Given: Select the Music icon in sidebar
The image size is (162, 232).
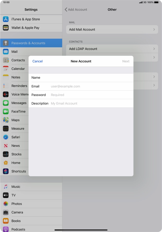Looking at the screenshot, I should [6, 187].
